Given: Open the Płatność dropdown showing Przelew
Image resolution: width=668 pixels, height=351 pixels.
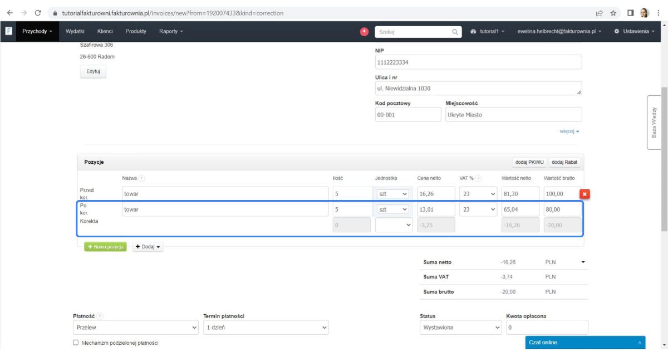Looking at the screenshot, I should point(136,328).
